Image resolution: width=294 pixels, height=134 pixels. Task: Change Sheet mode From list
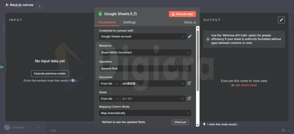109,99
